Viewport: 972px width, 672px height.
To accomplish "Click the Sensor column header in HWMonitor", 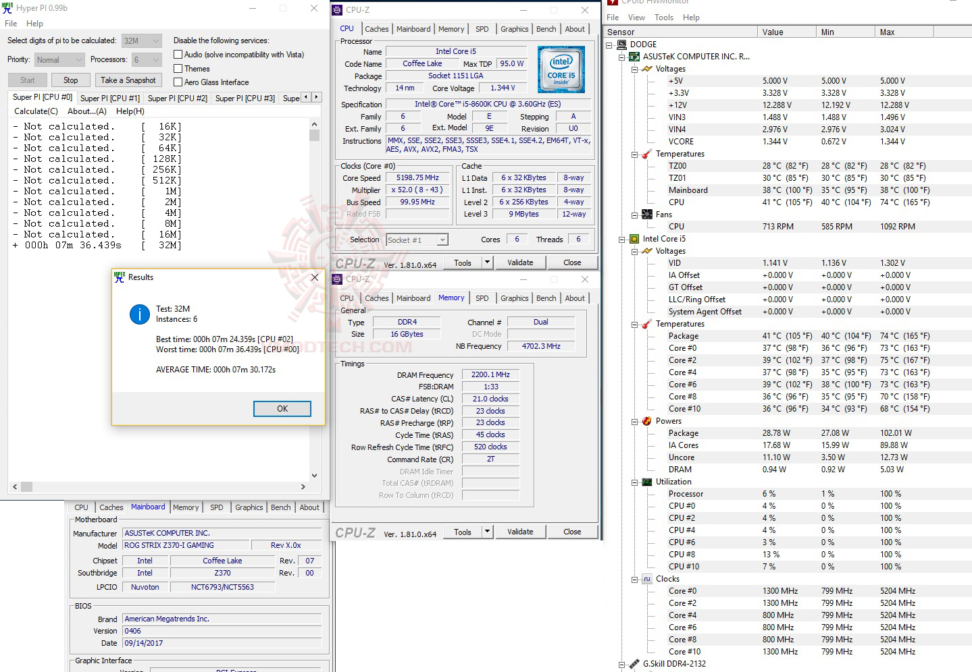I will tap(681, 32).
